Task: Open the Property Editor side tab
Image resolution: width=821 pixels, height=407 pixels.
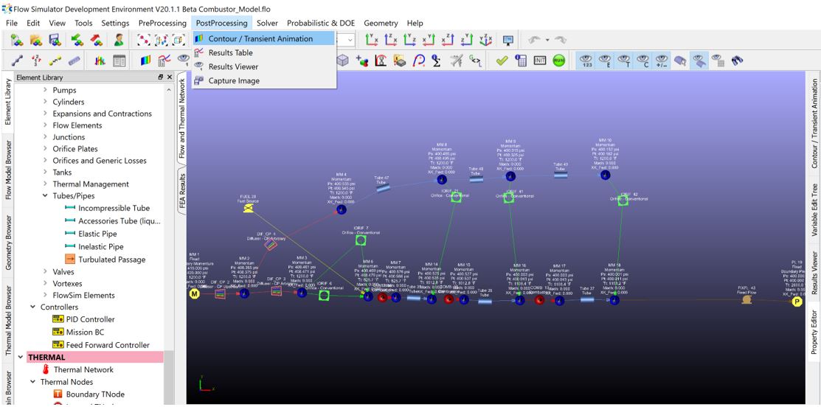Action: coord(814,332)
